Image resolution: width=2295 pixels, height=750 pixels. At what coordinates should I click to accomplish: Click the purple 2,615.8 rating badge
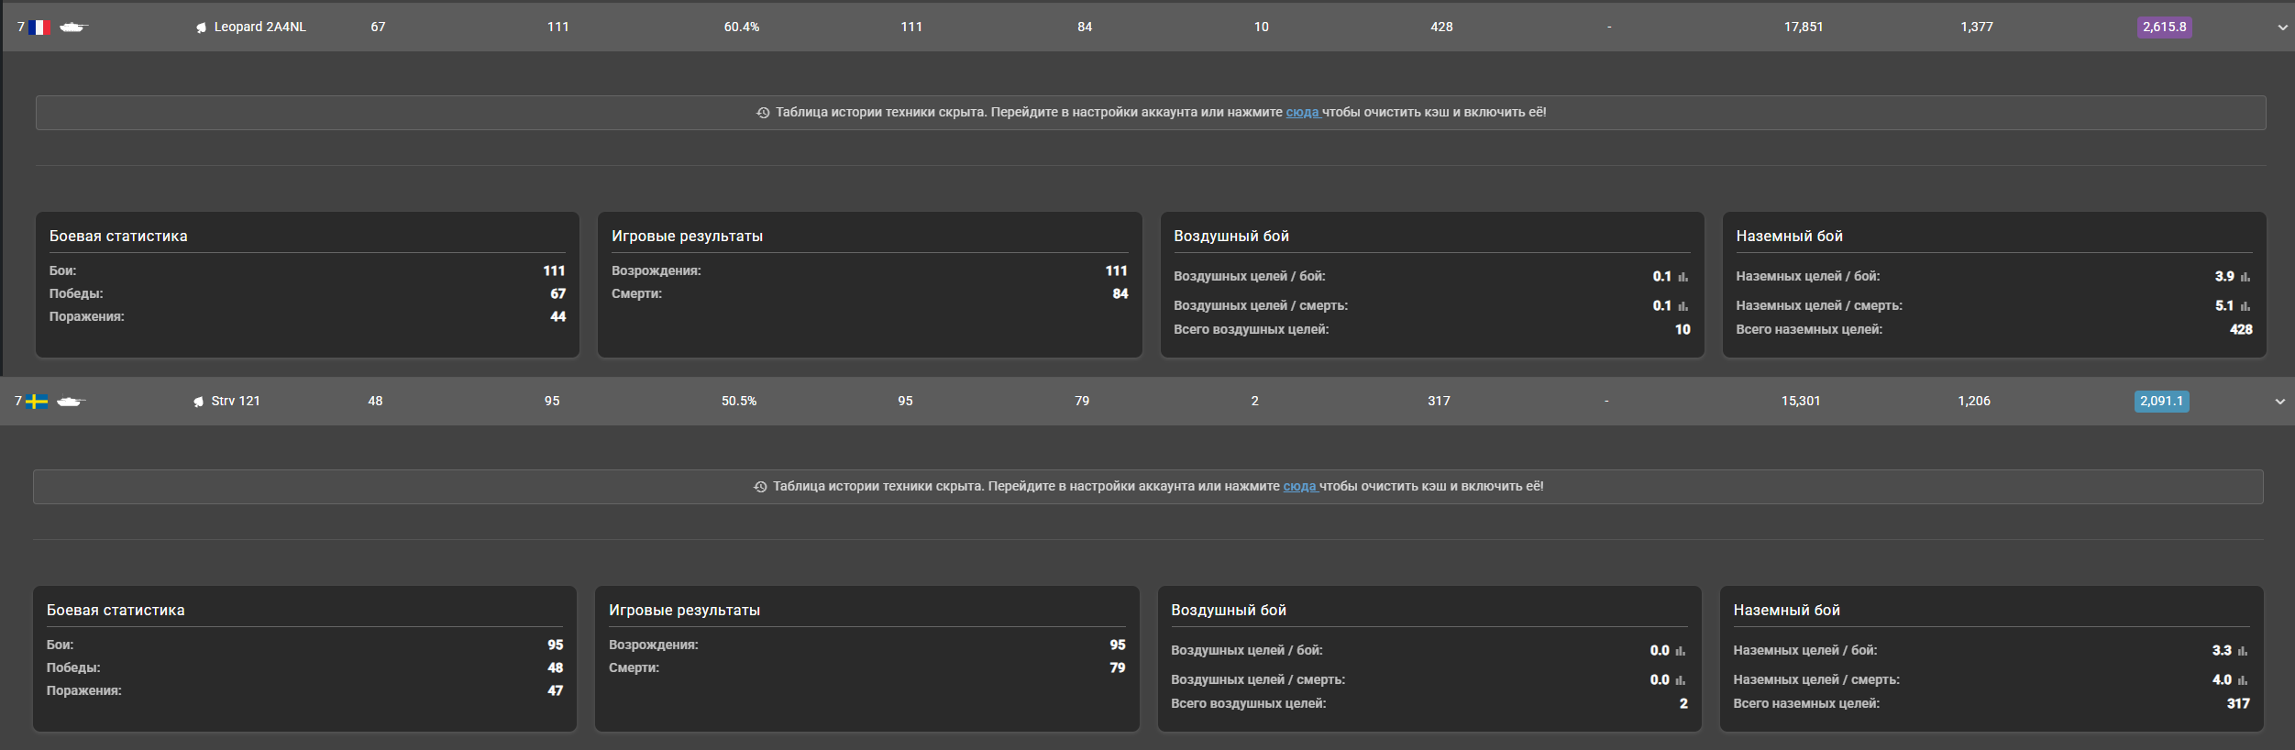(2164, 28)
